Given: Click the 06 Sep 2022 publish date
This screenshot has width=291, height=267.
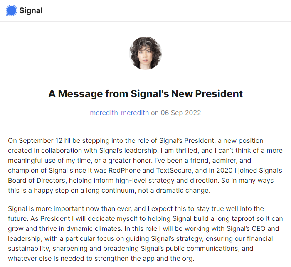Looking at the screenshot, I should [181, 113].
